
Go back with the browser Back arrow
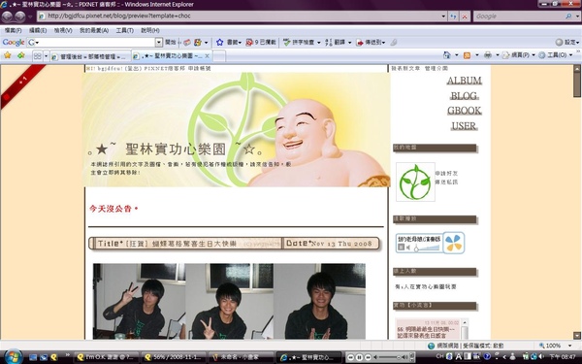(x=7, y=17)
